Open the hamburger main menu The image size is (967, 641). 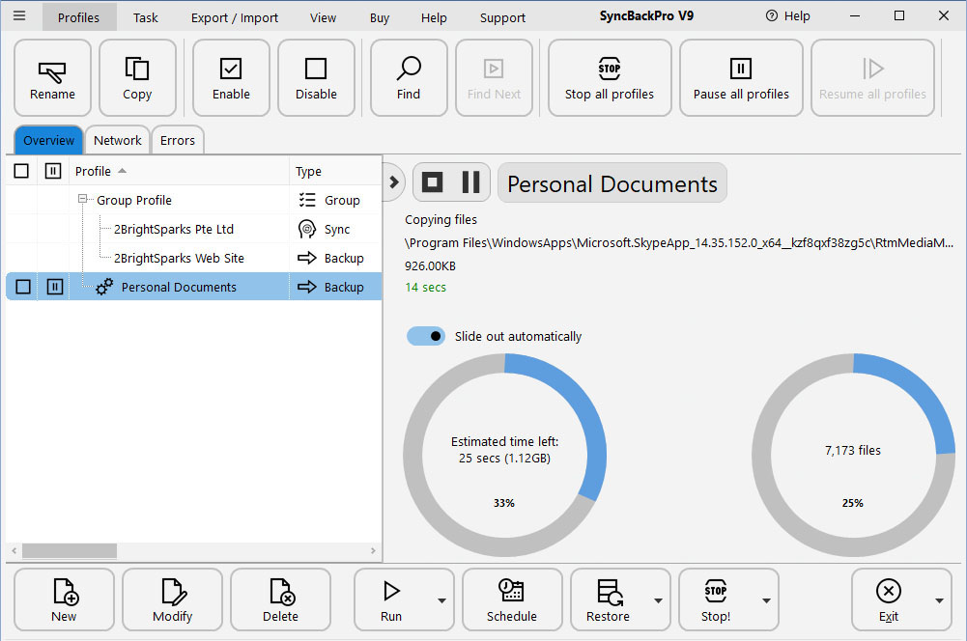point(19,16)
